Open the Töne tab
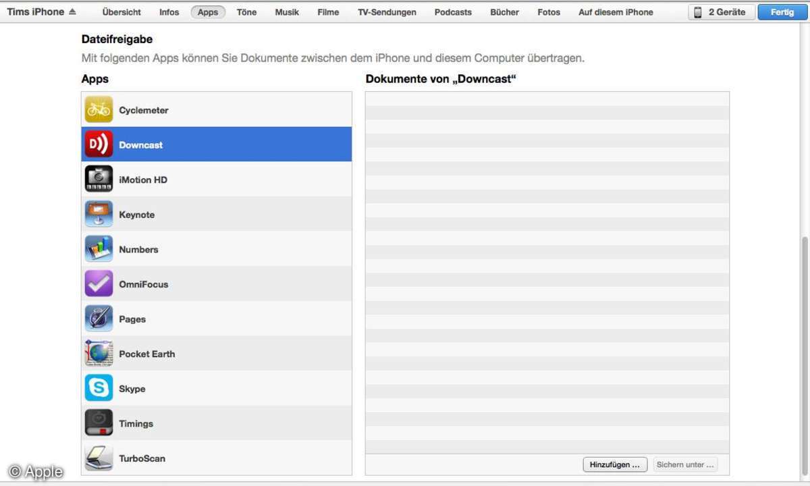Screen dimensions: 810x486 pos(246,12)
